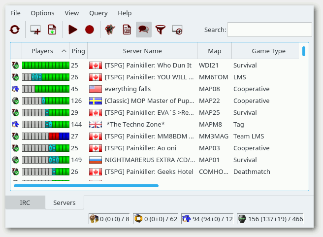This screenshot has width=323, height=237.
Task: Click the refresh servers toolbar icon
Action: point(15,30)
